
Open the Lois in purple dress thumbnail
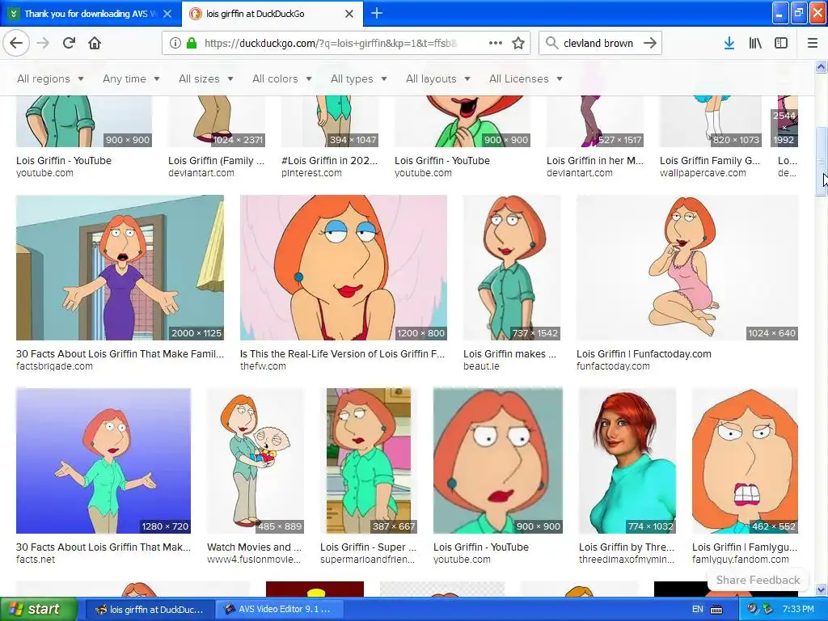(120, 268)
